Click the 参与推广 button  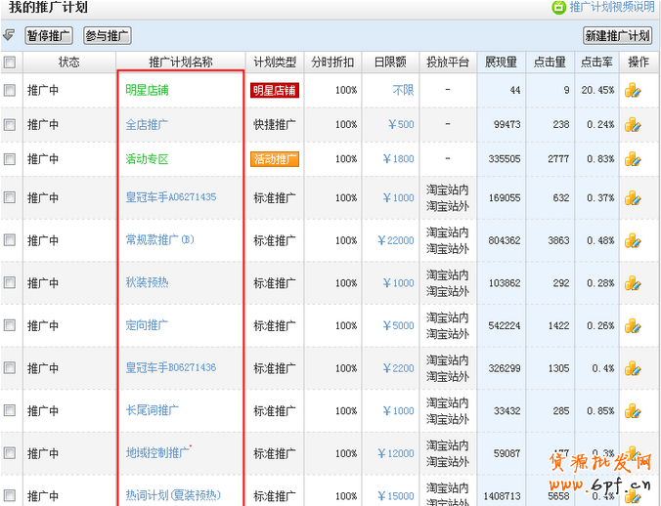[108, 36]
